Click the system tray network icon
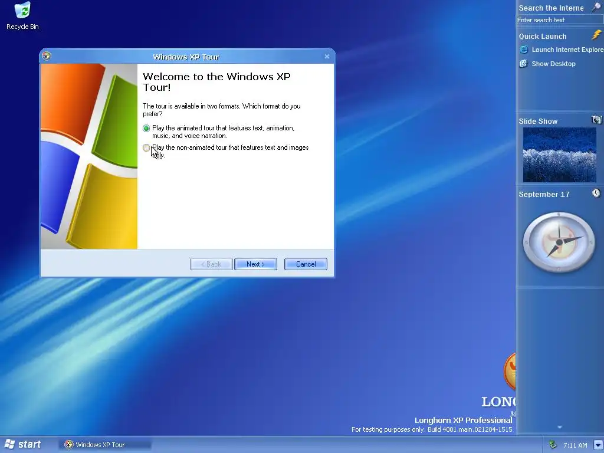Viewport: 604px width, 453px height. 553,445
